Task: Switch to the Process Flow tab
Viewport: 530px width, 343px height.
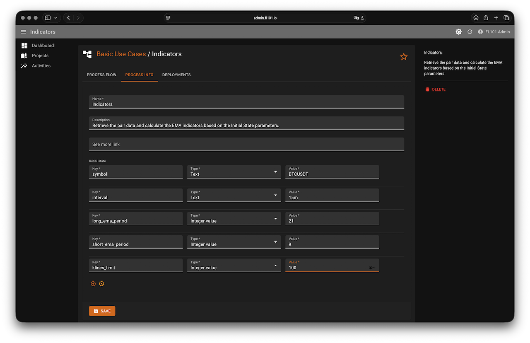Action: [x=101, y=75]
